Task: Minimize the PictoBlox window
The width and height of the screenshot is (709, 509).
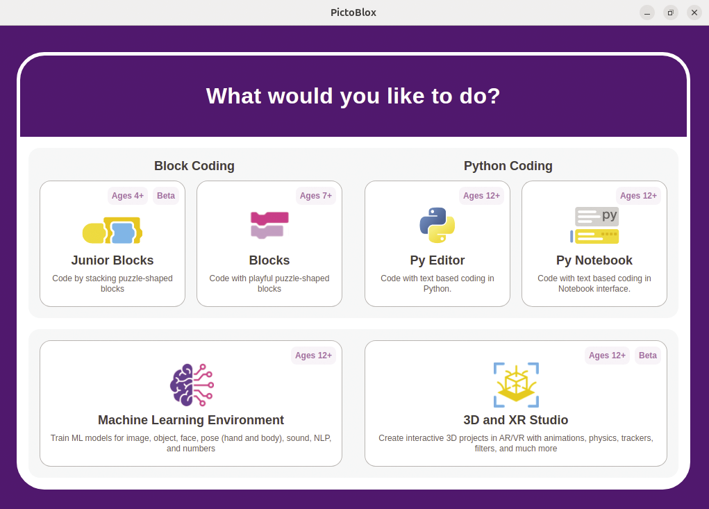Action: pos(647,12)
